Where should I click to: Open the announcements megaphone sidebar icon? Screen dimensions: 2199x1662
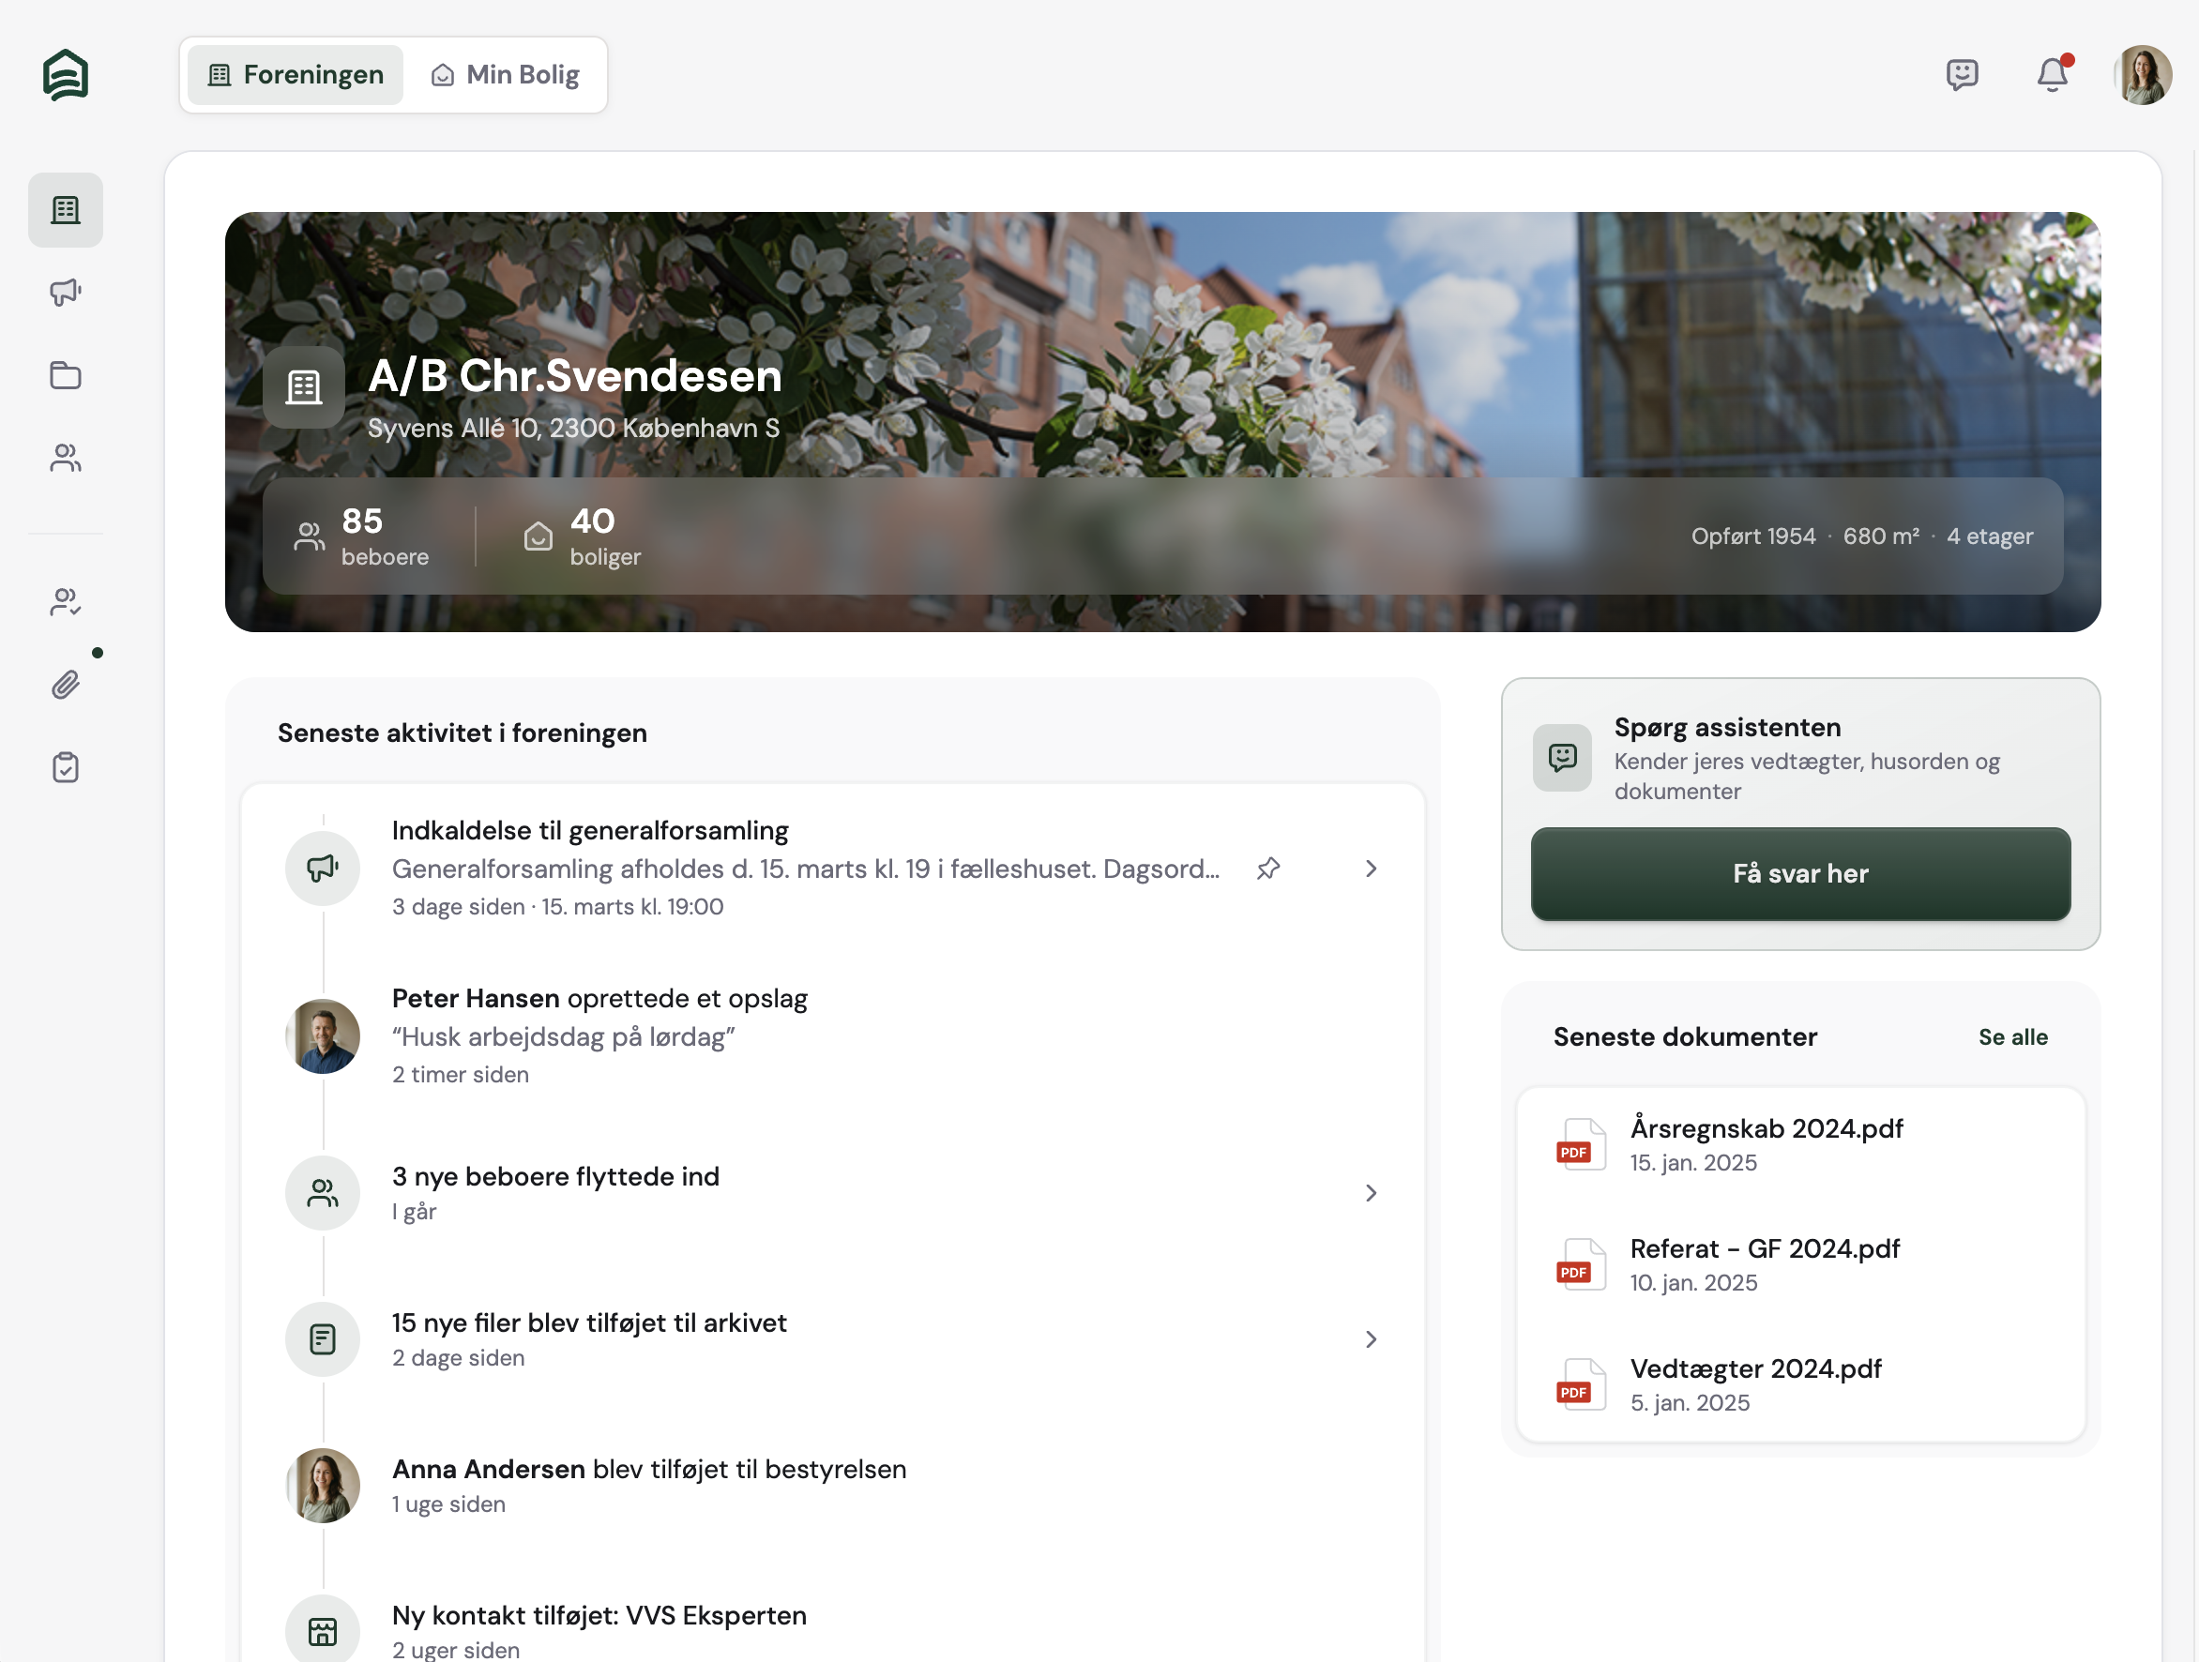[x=66, y=293]
